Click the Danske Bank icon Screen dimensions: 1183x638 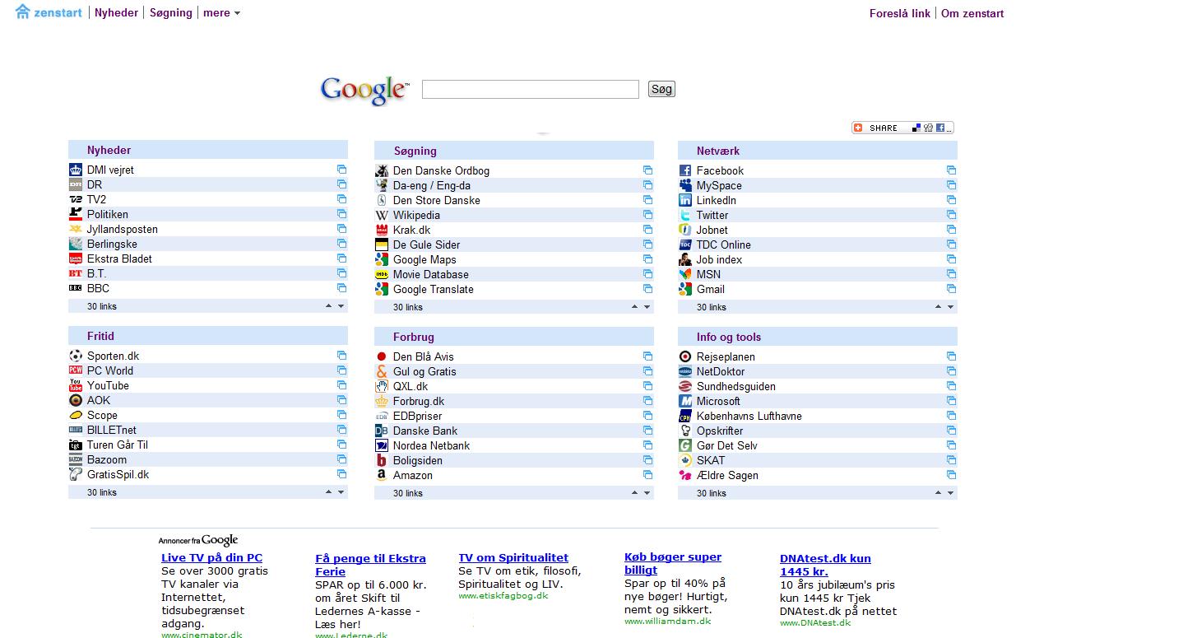[x=382, y=431]
